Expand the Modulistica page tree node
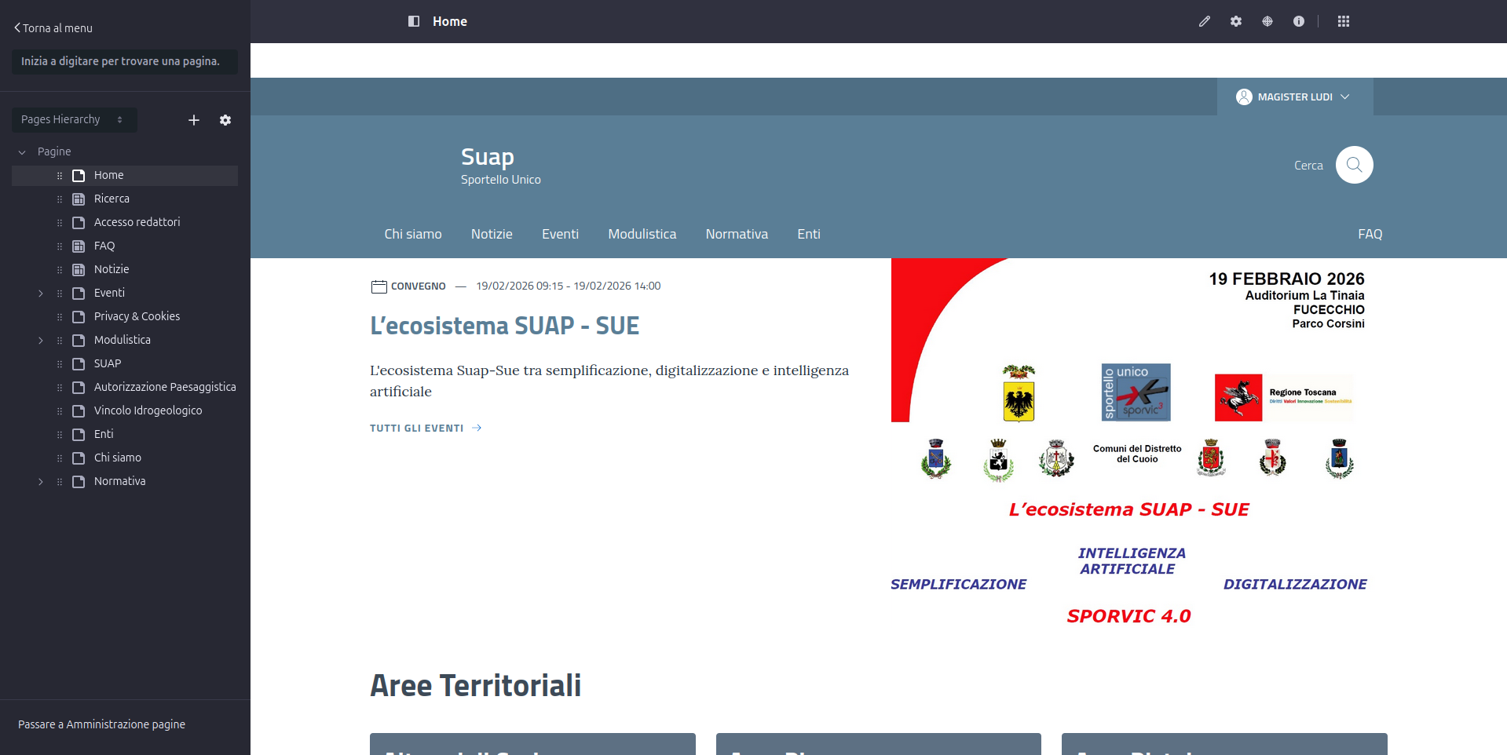1507x755 pixels. (41, 341)
